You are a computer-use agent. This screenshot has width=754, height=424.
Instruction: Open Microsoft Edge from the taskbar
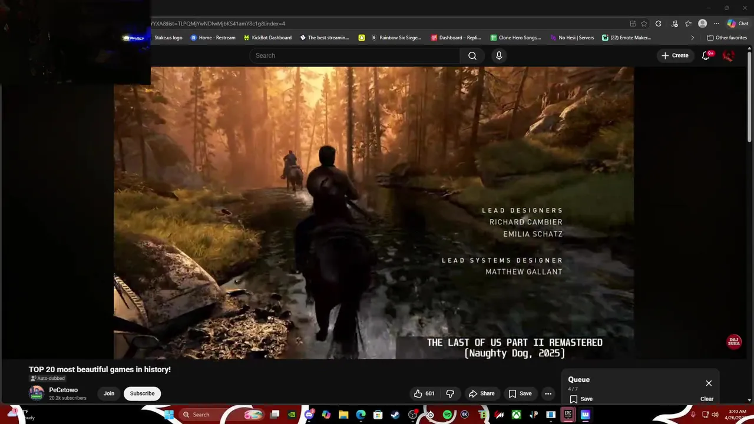[x=361, y=415]
